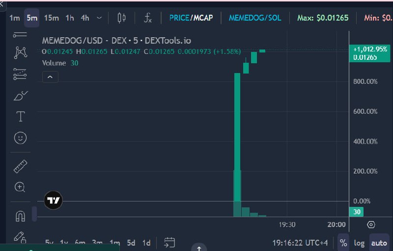The height and width of the screenshot is (251, 393).
Task: Toggle auto scale
Action: pyautogui.click(x=379, y=243)
